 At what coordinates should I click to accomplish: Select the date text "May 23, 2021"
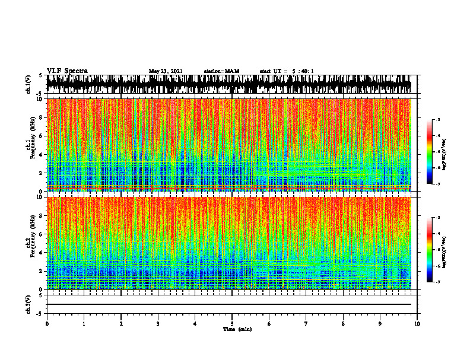coord(166,71)
